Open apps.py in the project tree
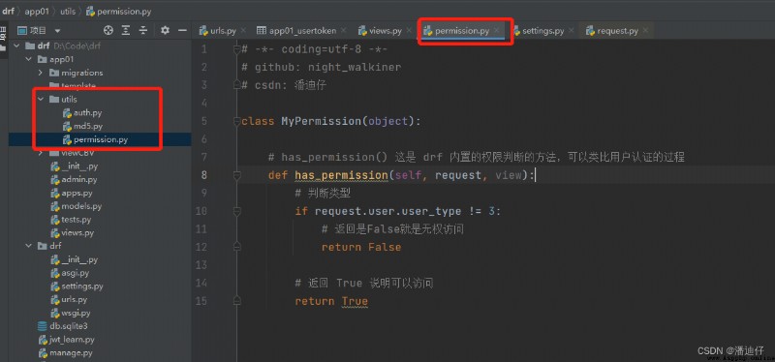 [72, 193]
